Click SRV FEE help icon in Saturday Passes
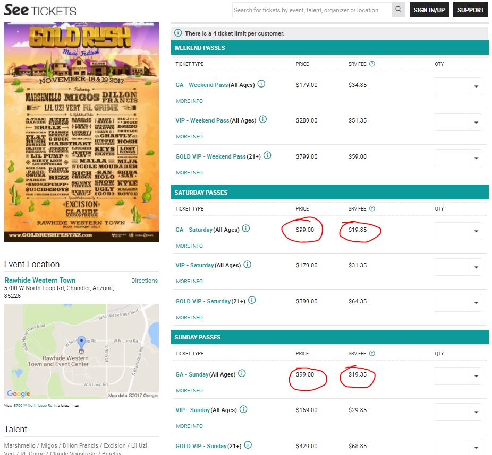 [x=372, y=208]
